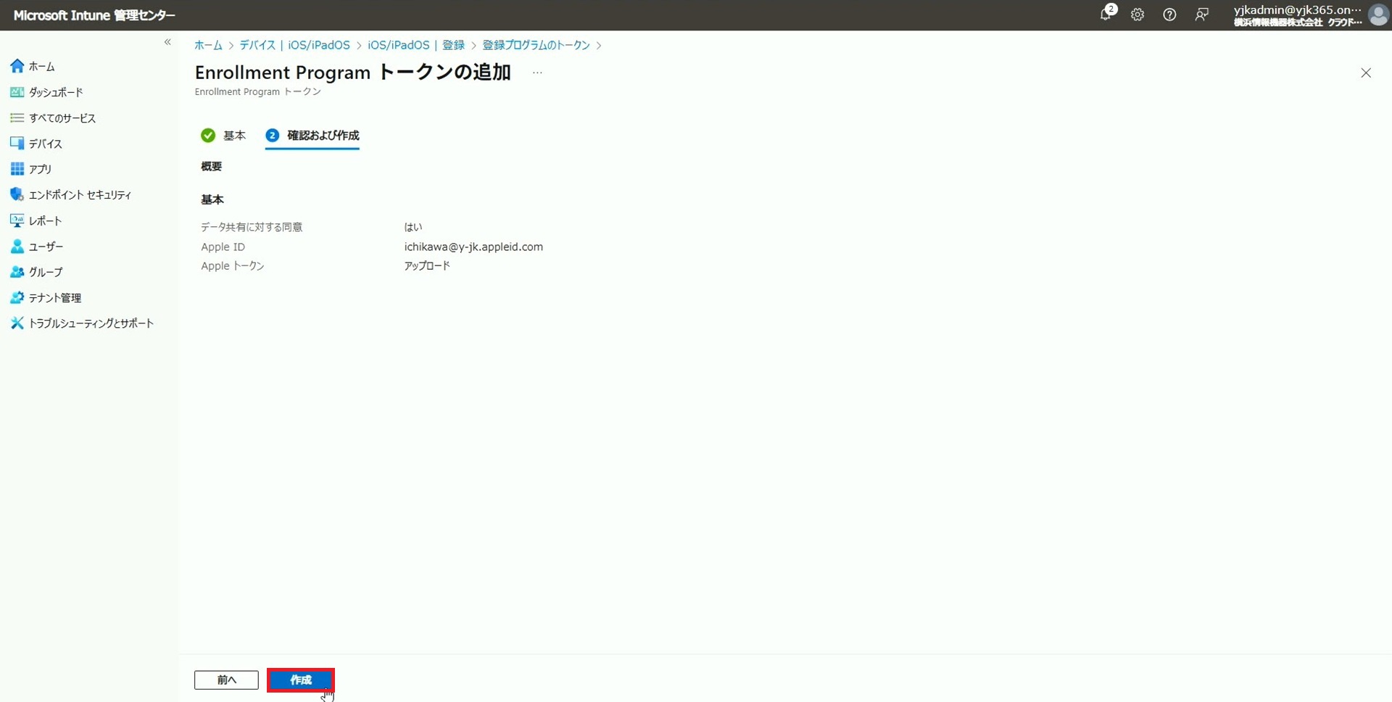Go to the 基本 step tab

[224, 135]
